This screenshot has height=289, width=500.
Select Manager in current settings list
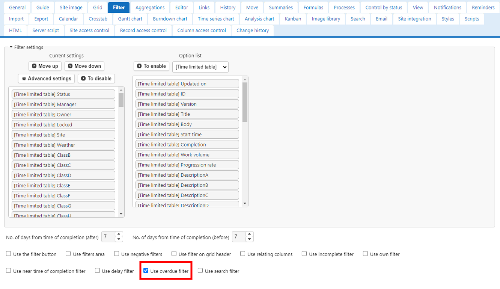click(x=63, y=104)
